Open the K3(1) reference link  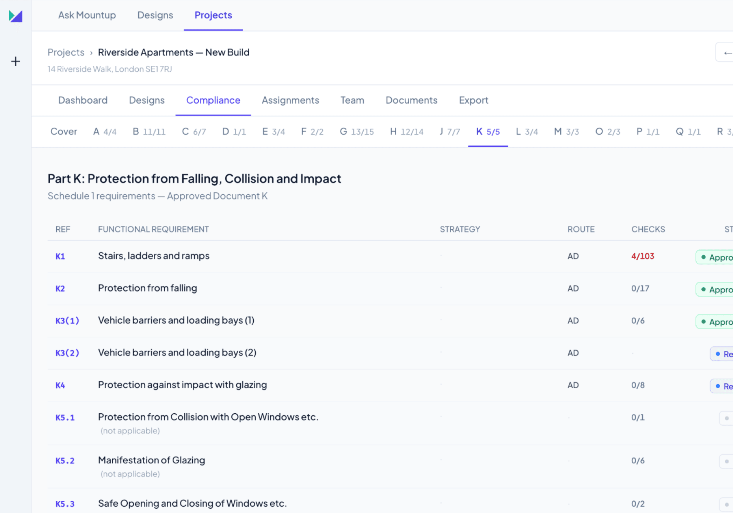coord(67,321)
